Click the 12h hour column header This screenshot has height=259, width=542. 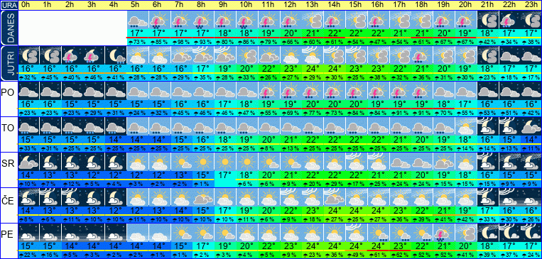(291, 5)
